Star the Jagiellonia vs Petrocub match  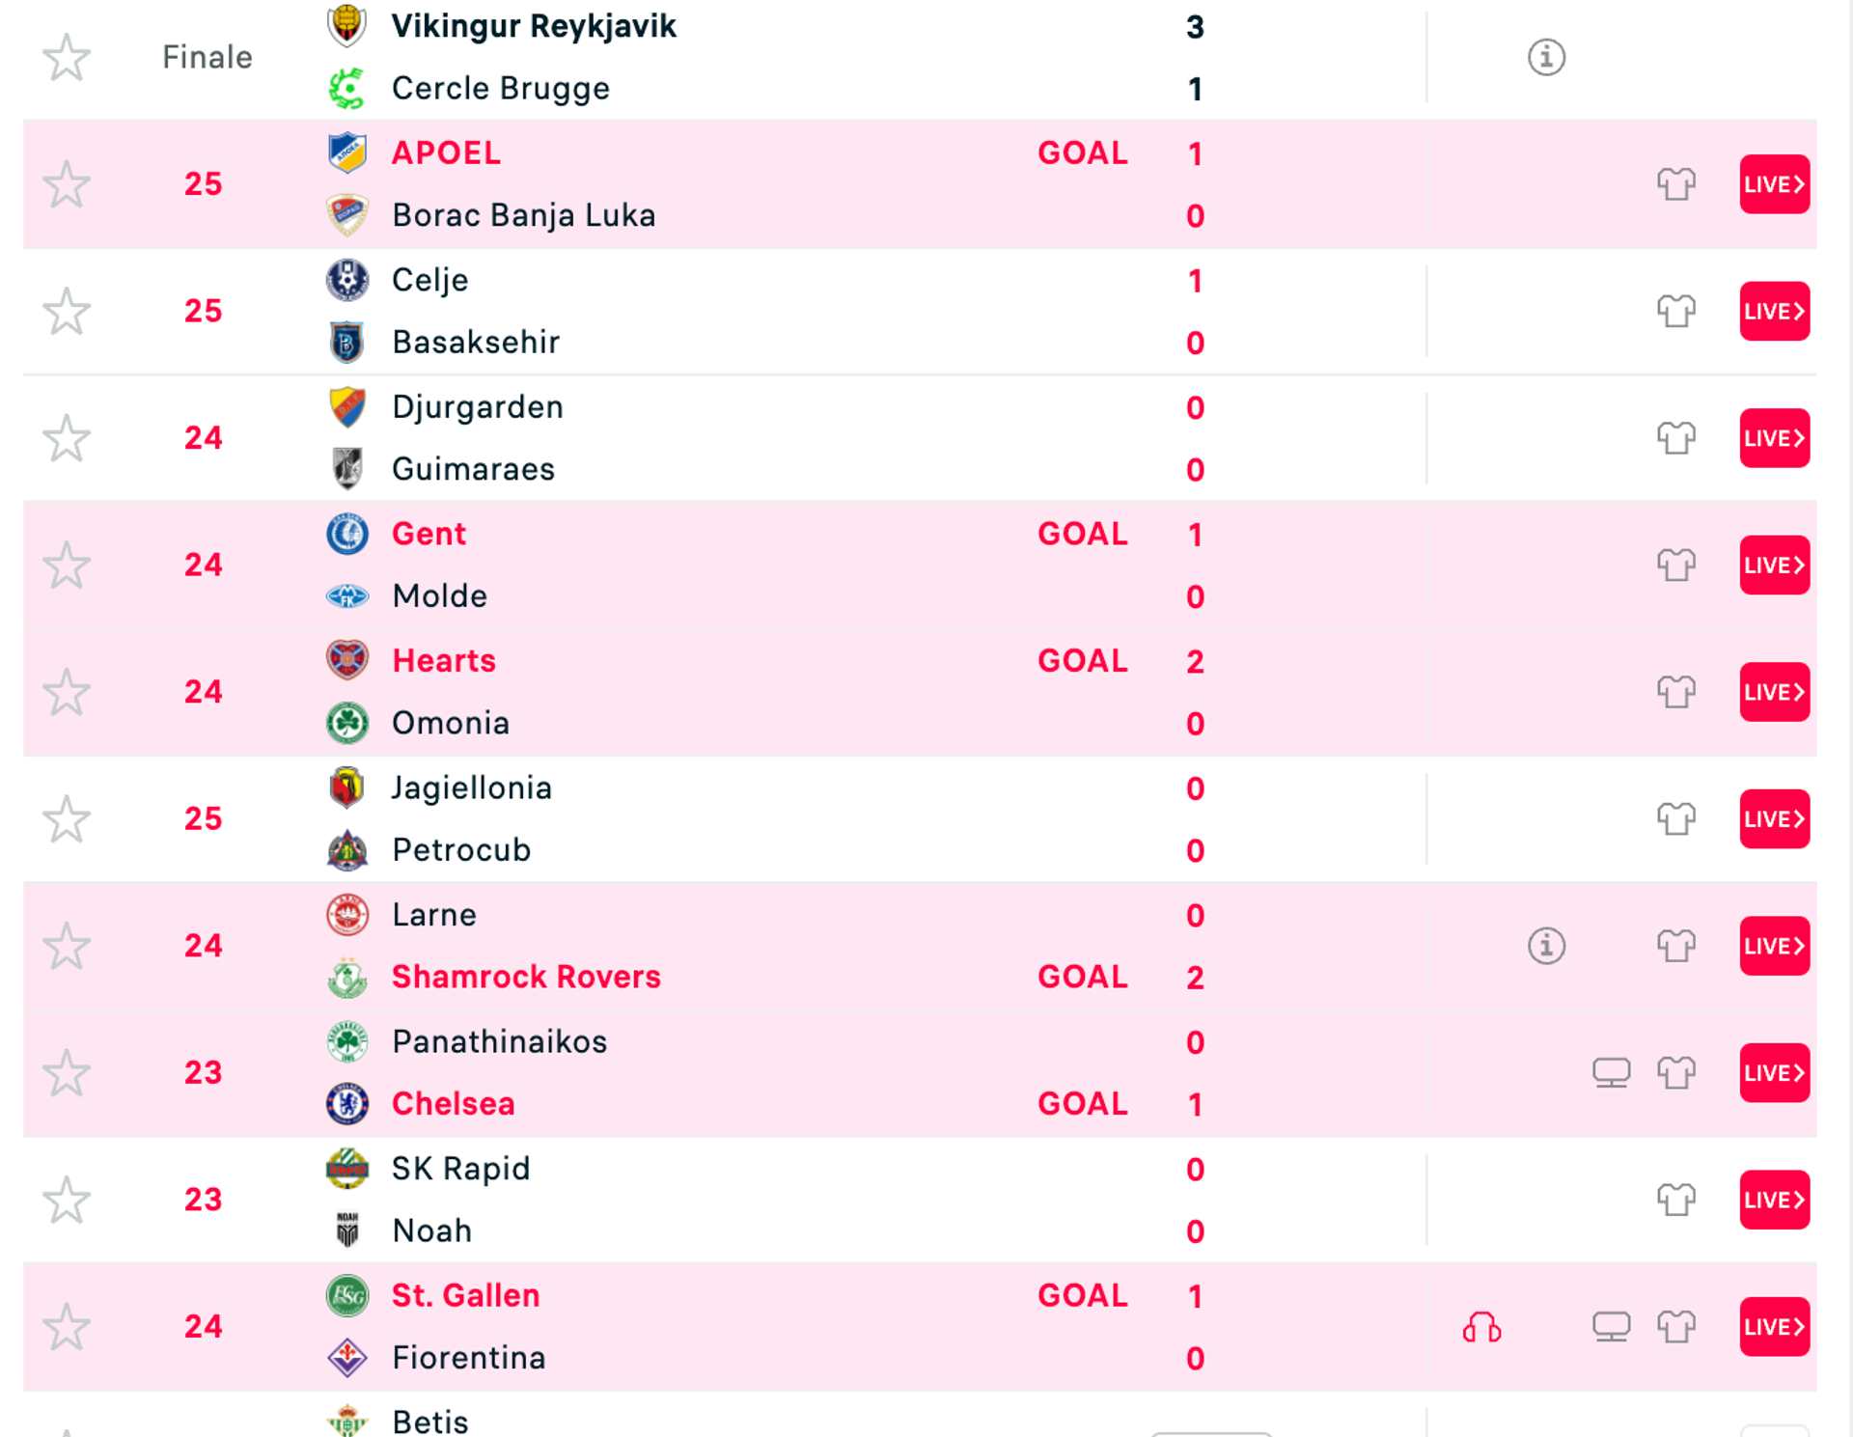(x=67, y=818)
